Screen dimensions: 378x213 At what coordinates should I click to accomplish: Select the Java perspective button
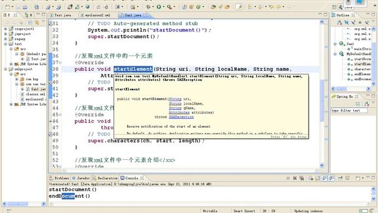(x=347, y=7)
